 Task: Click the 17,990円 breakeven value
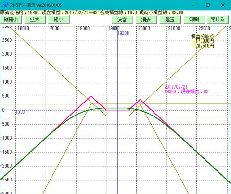pyautogui.click(x=205, y=41)
